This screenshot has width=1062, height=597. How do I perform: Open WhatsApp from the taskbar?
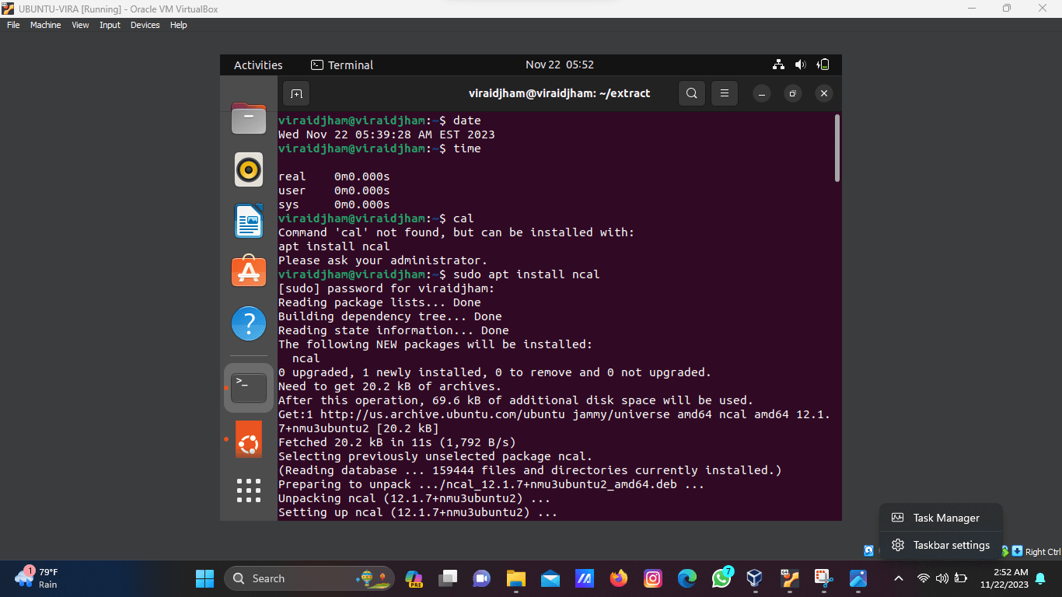[x=721, y=578]
